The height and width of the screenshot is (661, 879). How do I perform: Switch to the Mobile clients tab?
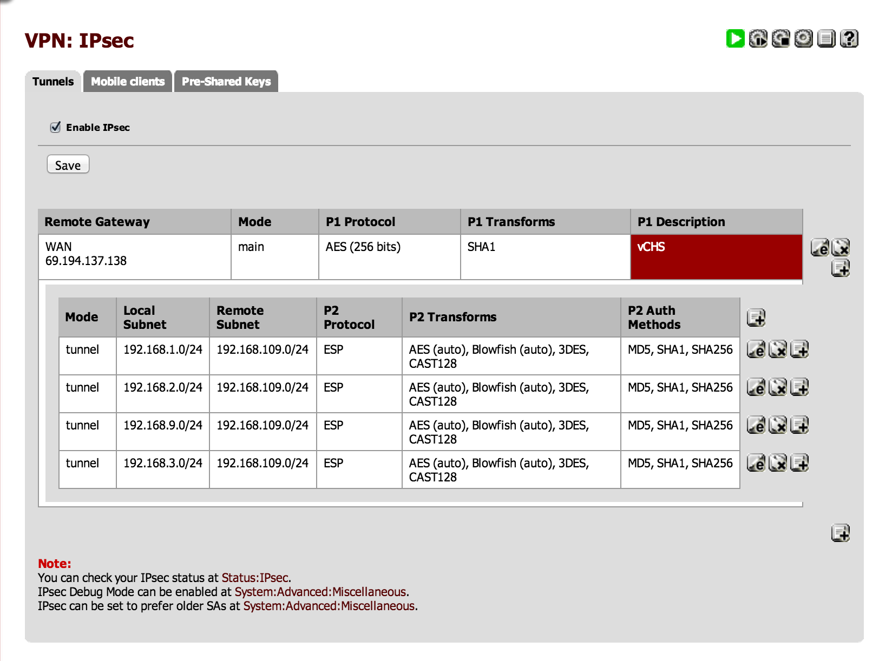pos(128,82)
